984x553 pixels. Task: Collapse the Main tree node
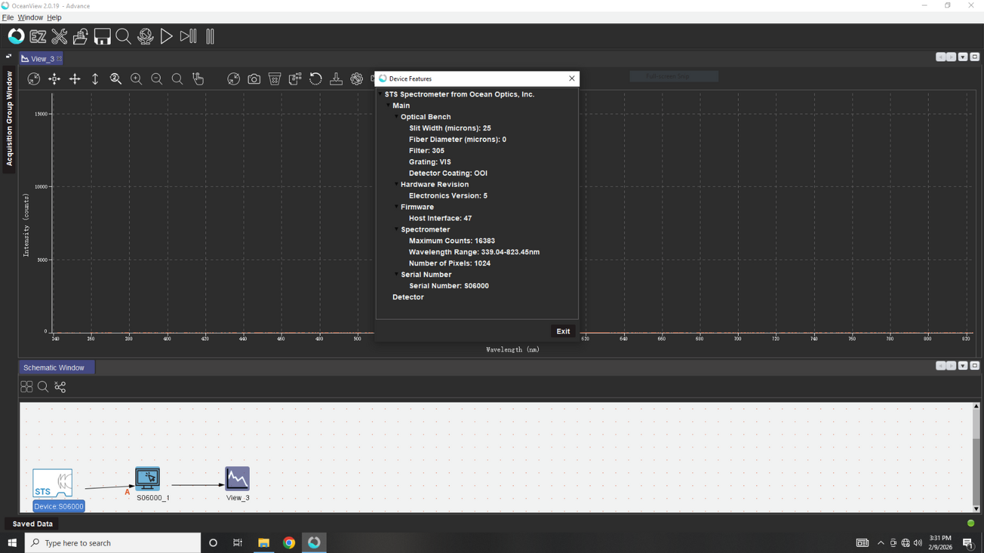pyautogui.click(x=389, y=105)
